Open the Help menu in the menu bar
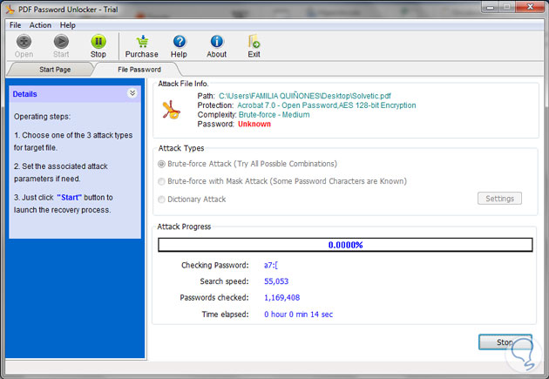 tap(68, 25)
